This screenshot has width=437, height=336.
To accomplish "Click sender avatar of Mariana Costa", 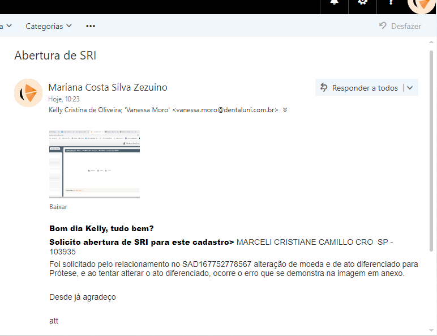I will point(28,93).
